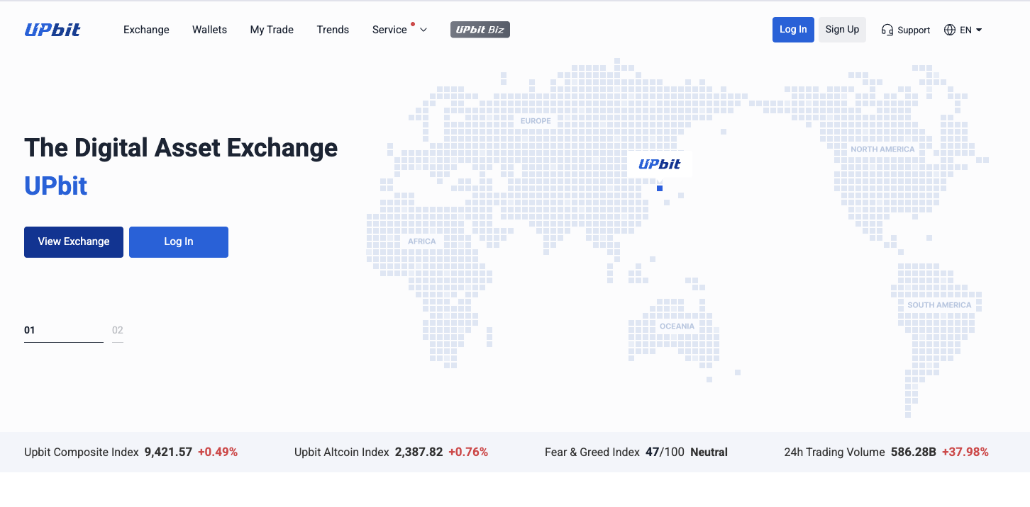
Task: Click the blue UPbit headline text
Action: 56,186
